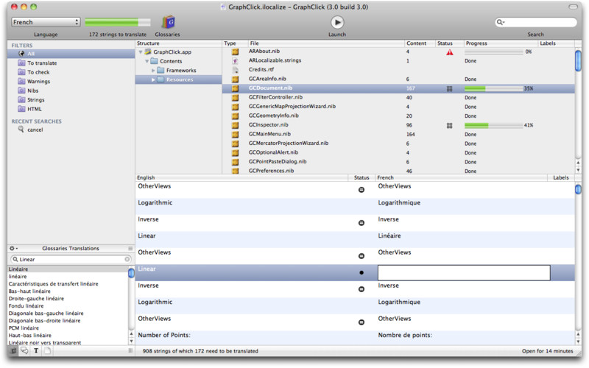Image resolution: width=589 pixels, height=368 pixels.
Task: Toggle status of first OtherViews string
Action: 361,190
